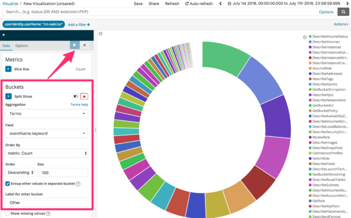Switch to the Options tab
Viewport: 351px width, 218px height.
pyautogui.click(x=21, y=45)
